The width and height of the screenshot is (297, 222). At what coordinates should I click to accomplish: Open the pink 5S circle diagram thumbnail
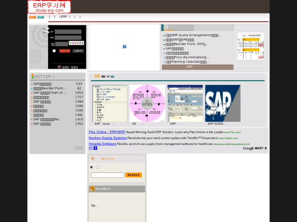[147, 103]
